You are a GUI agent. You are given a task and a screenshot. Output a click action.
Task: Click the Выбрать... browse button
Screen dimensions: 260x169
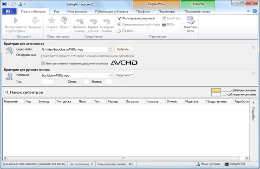coord(124,49)
